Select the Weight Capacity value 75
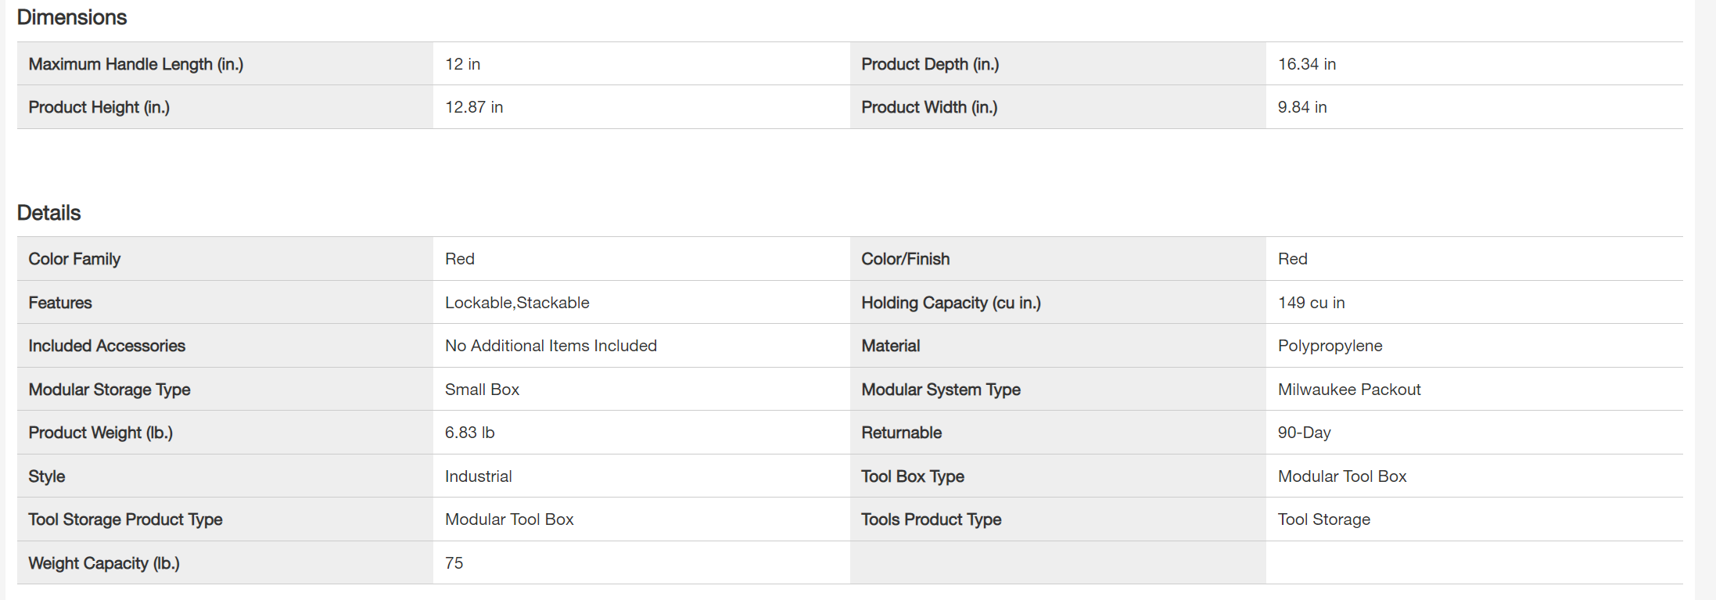 454,563
